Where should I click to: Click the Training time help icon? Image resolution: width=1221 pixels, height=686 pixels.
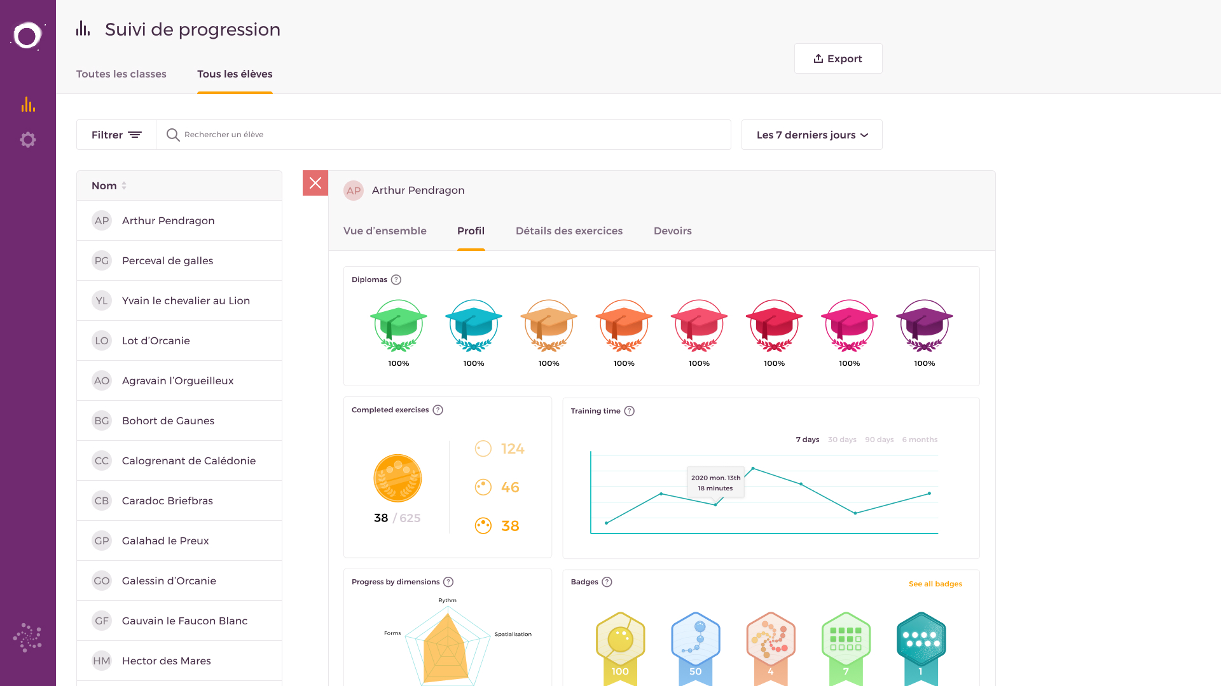pos(629,411)
